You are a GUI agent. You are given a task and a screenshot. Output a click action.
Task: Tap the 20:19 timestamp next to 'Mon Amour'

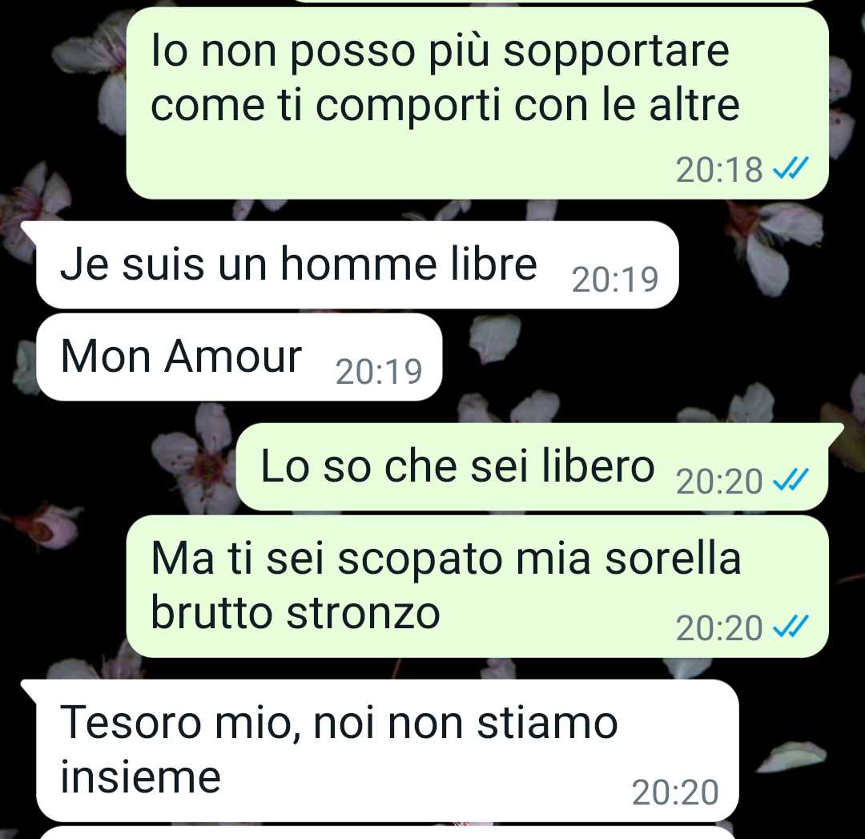coord(379,372)
